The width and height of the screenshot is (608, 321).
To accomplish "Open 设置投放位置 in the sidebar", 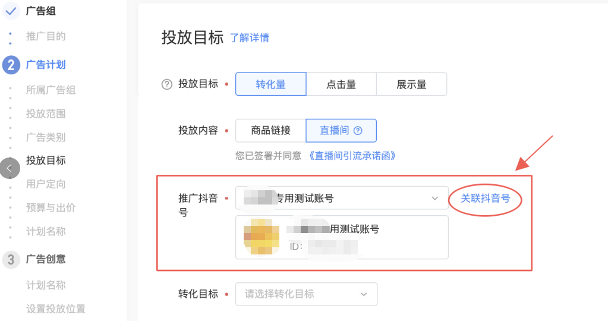I will pos(56,309).
